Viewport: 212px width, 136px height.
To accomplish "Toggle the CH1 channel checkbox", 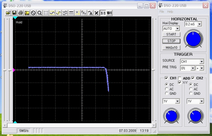I will click(166, 78).
